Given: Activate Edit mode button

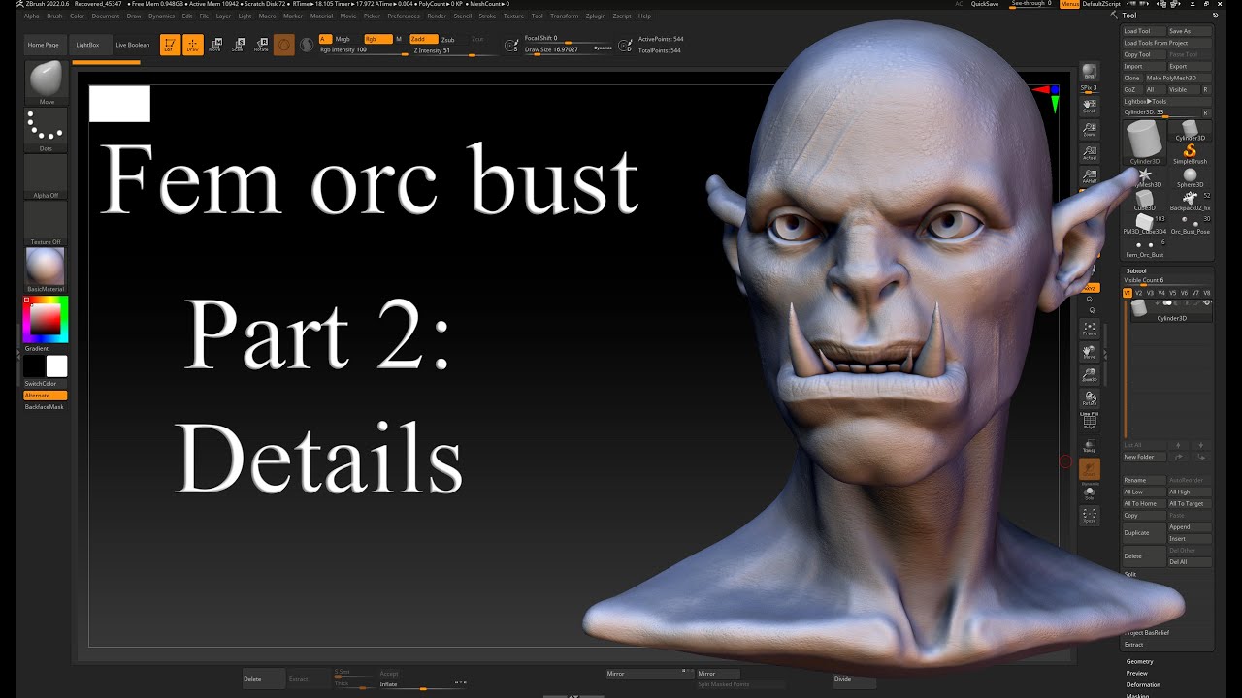Looking at the screenshot, I should 170,44.
